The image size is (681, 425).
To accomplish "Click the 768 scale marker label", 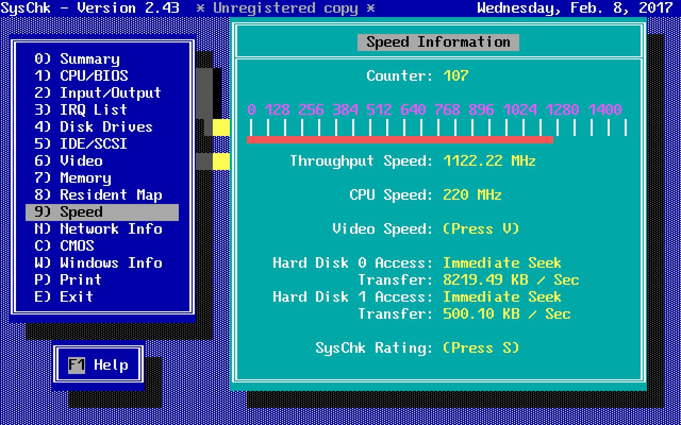I will (447, 110).
